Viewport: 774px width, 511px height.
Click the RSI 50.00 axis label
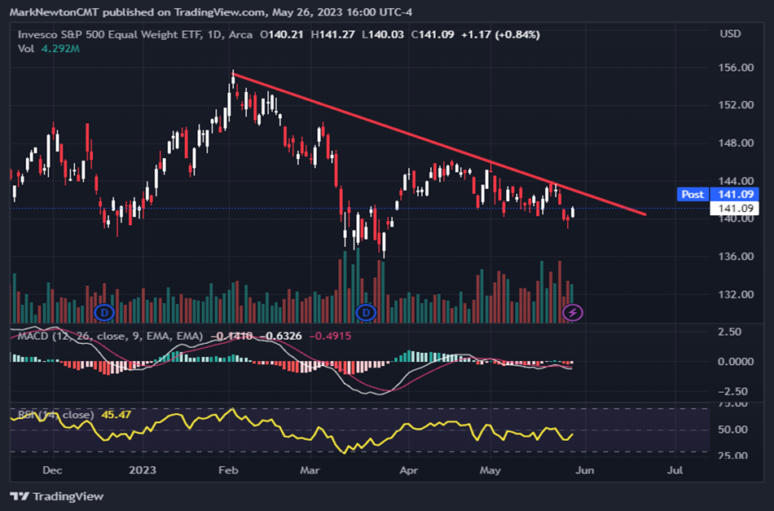732,430
